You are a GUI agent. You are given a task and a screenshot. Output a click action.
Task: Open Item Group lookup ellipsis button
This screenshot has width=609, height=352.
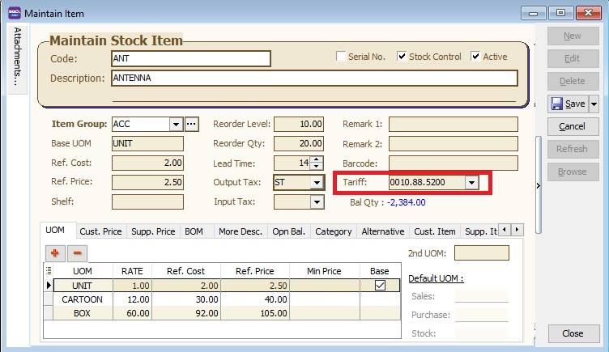point(191,124)
